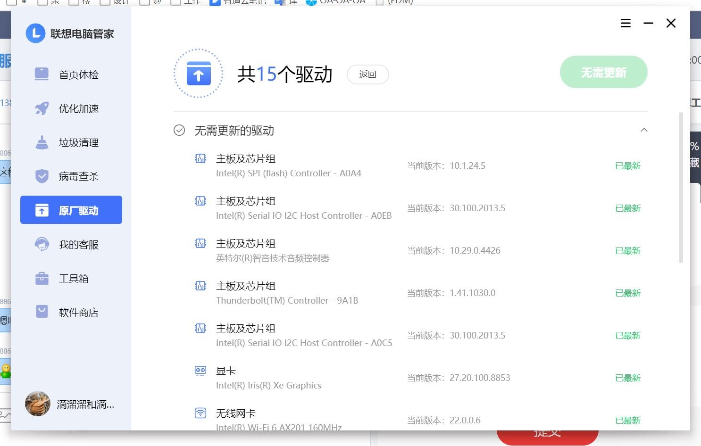701x446 pixels.
Task: Select Intel(R) SPI (flash) Controller - A0A4
Action: pos(289,173)
